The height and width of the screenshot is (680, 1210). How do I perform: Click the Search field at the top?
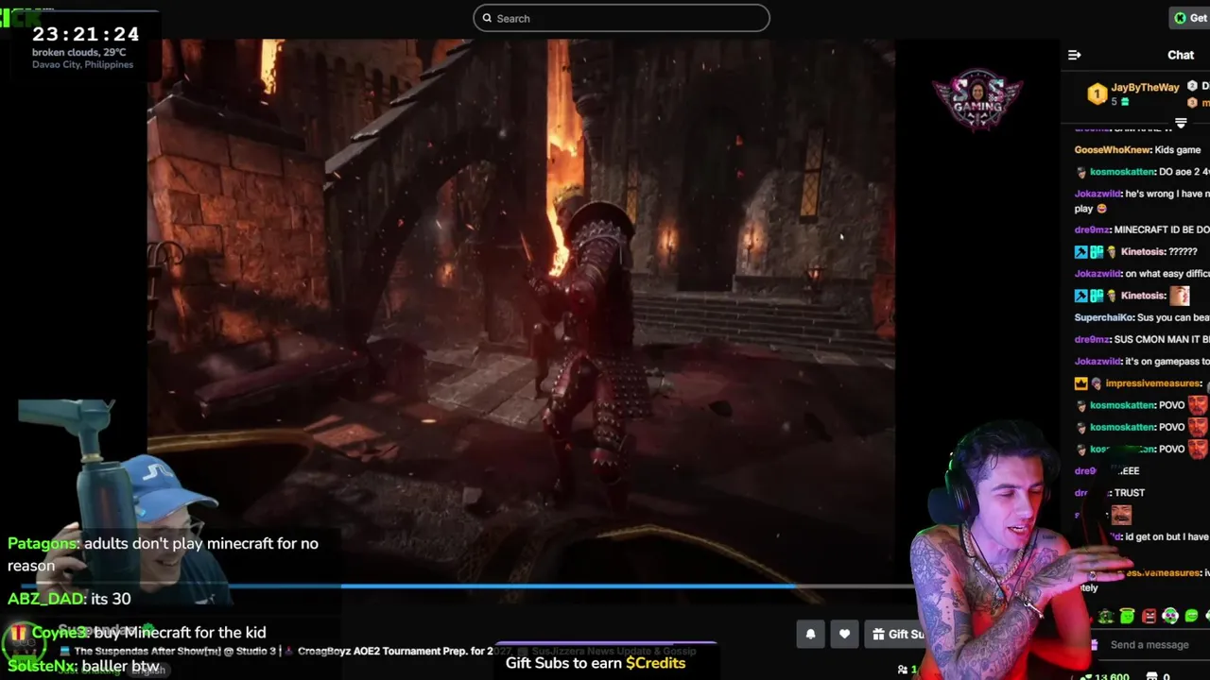(x=621, y=18)
